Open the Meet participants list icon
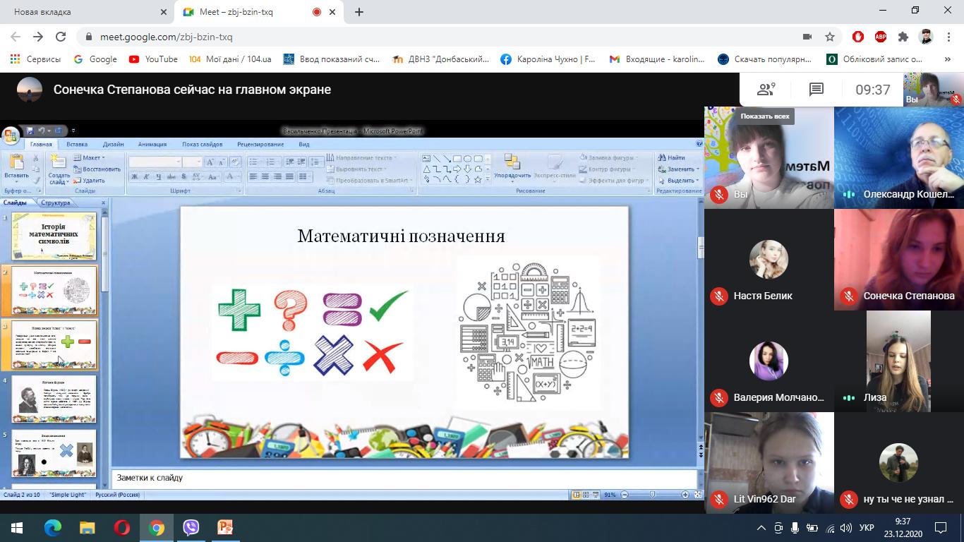964x542 pixels. (766, 90)
